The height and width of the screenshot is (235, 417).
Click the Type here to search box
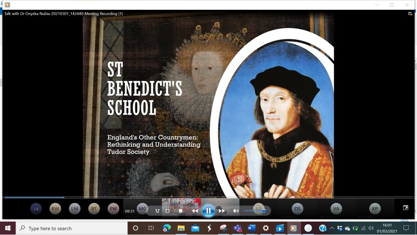[72, 229]
